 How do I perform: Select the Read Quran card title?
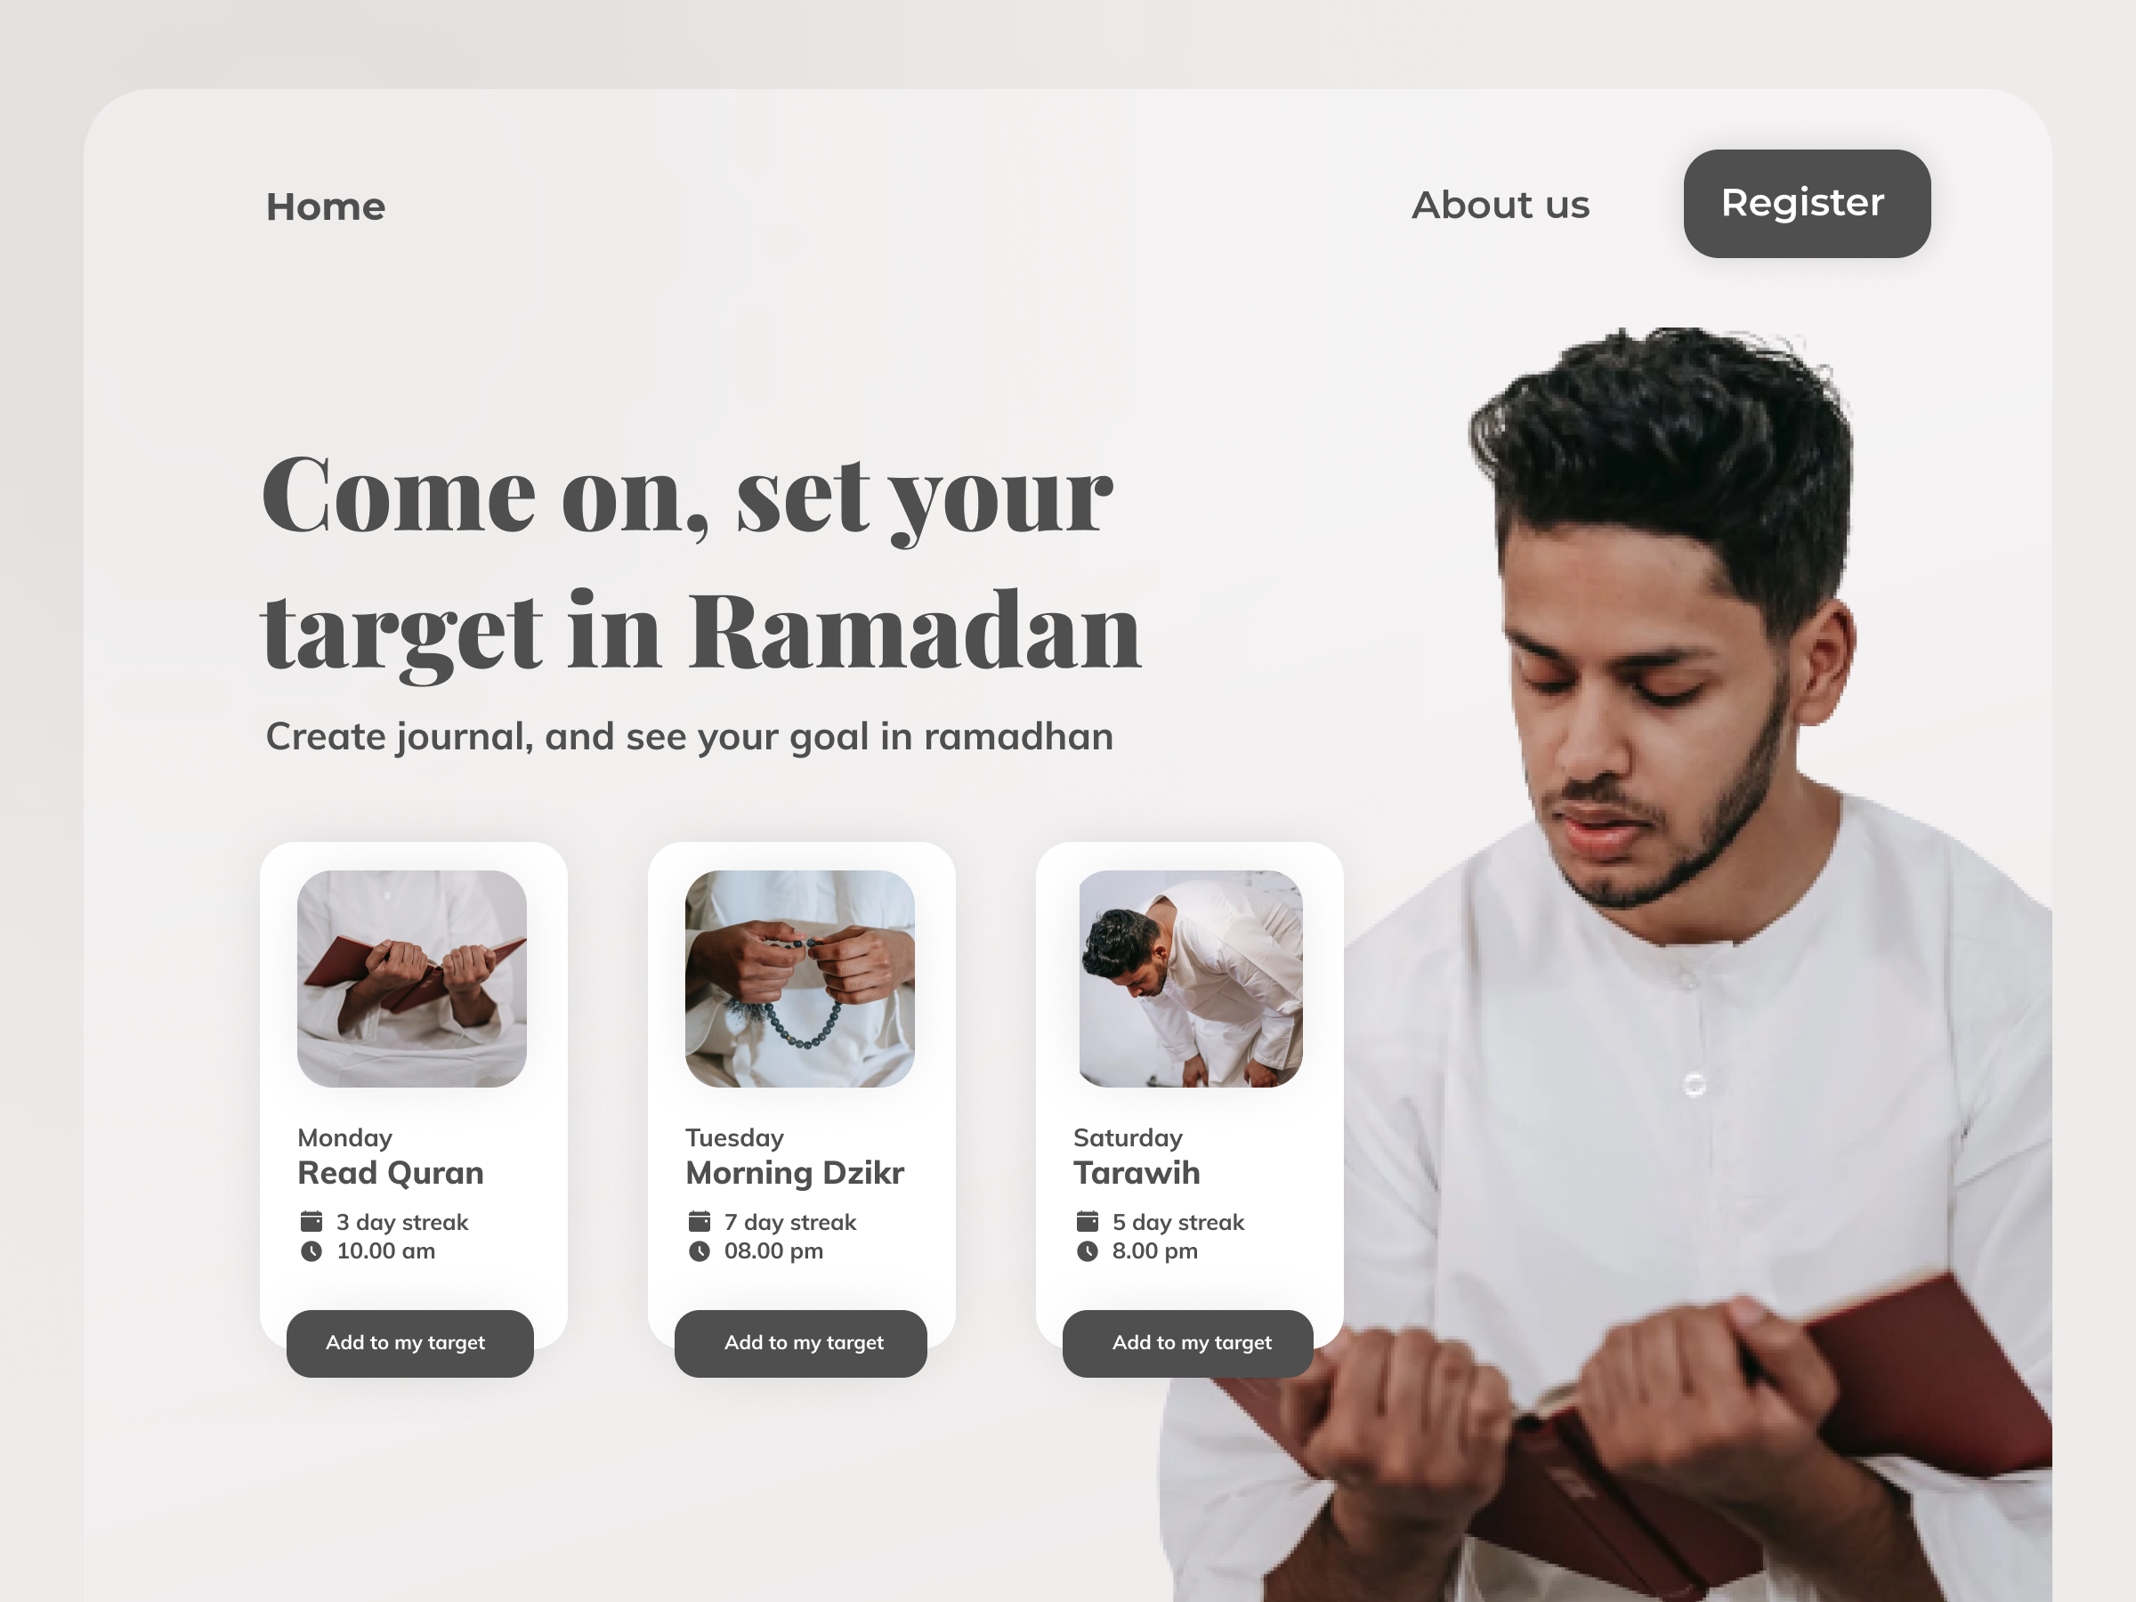[x=390, y=1173]
